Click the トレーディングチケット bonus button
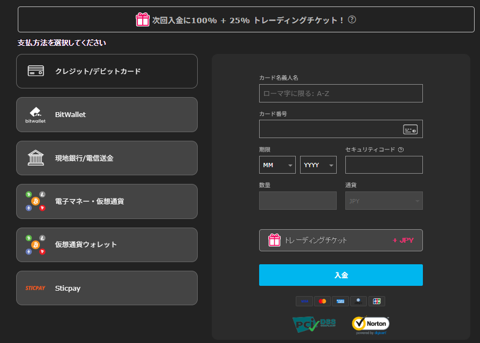This screenshot has height=343, width=480. (x=340, y=241)
